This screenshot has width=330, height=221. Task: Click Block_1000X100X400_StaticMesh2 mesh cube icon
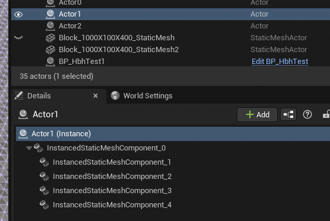(50, 50)
